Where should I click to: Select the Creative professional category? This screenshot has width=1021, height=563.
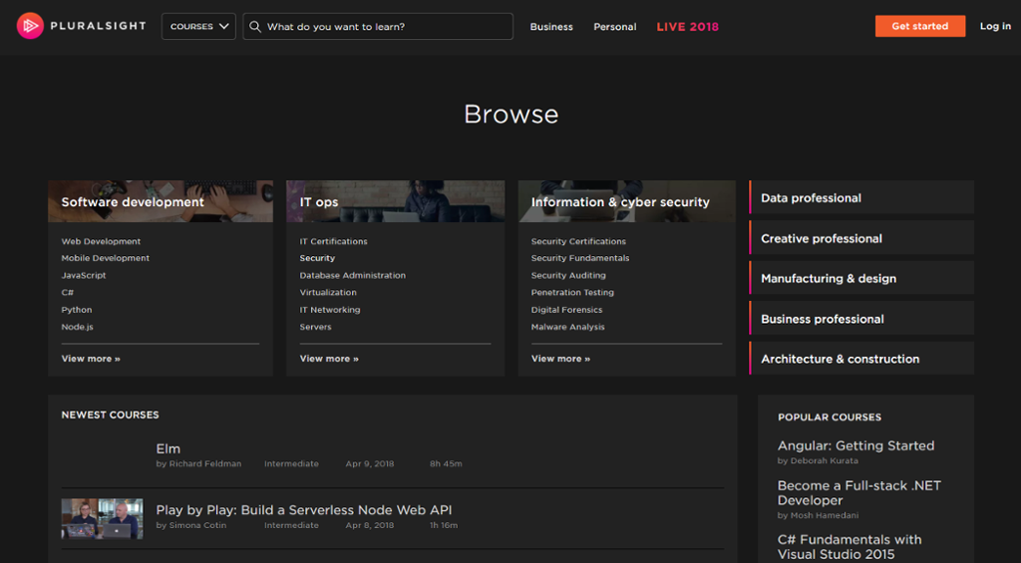pos(861,238)
